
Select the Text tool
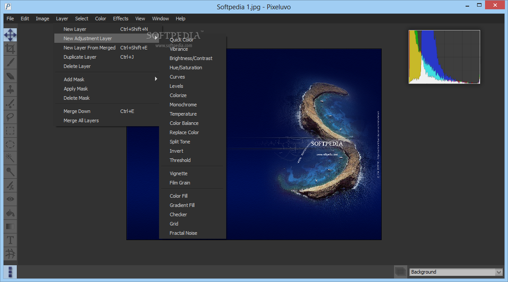[x=10, y=240]
